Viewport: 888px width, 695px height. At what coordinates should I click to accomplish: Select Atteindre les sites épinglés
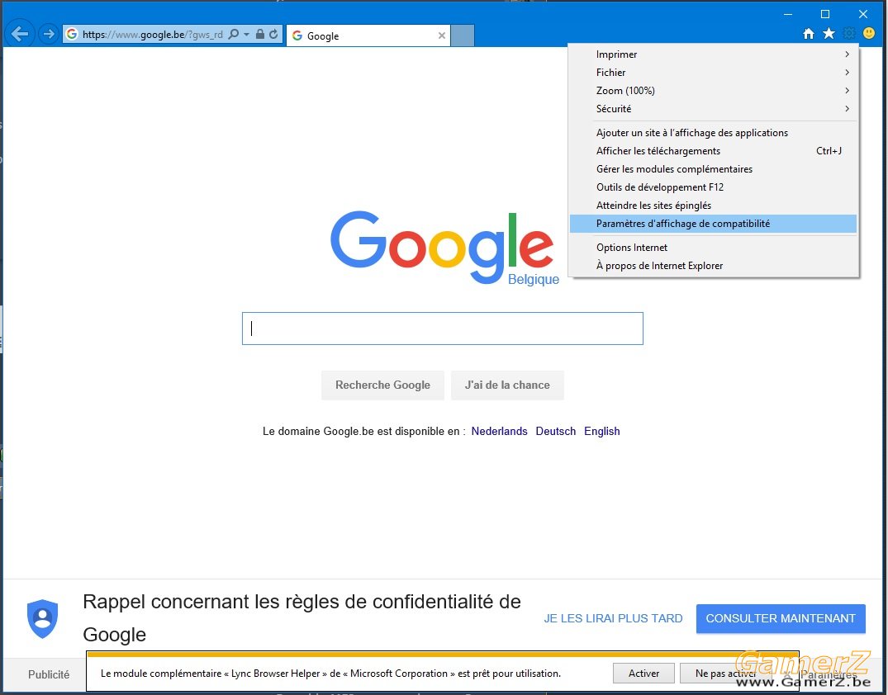pos(713,205)
